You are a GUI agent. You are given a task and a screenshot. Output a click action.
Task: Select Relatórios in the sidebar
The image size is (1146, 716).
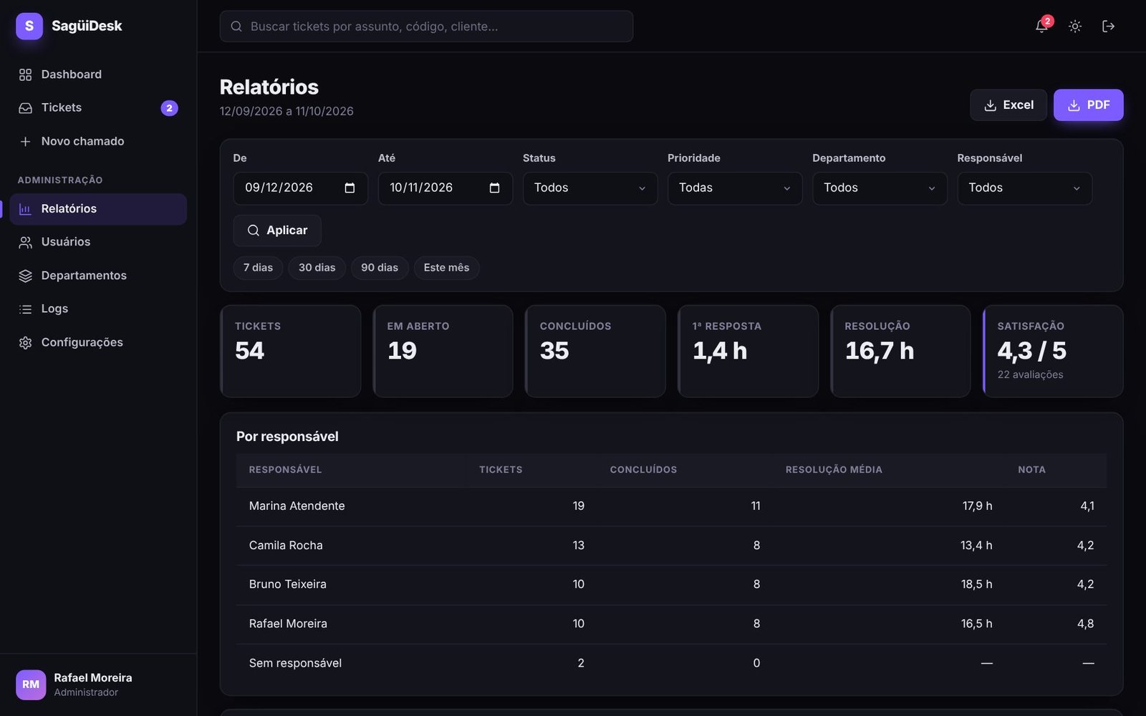[x=98, y=209]
